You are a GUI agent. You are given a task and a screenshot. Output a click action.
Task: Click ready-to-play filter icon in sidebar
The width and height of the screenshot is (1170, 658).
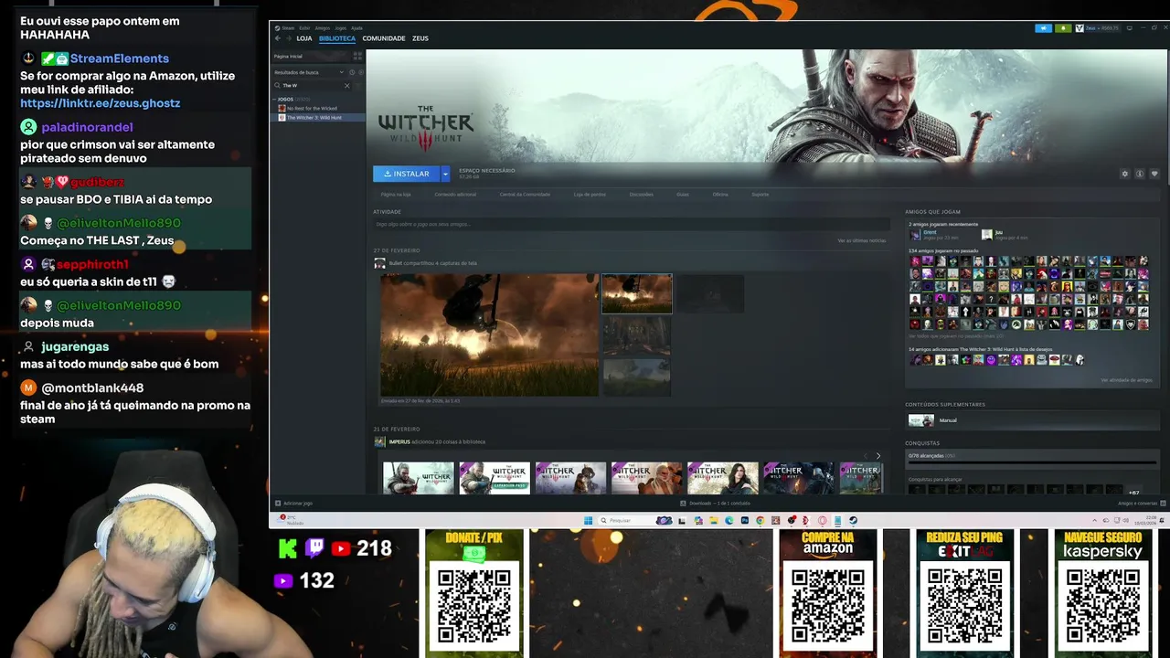360,72
